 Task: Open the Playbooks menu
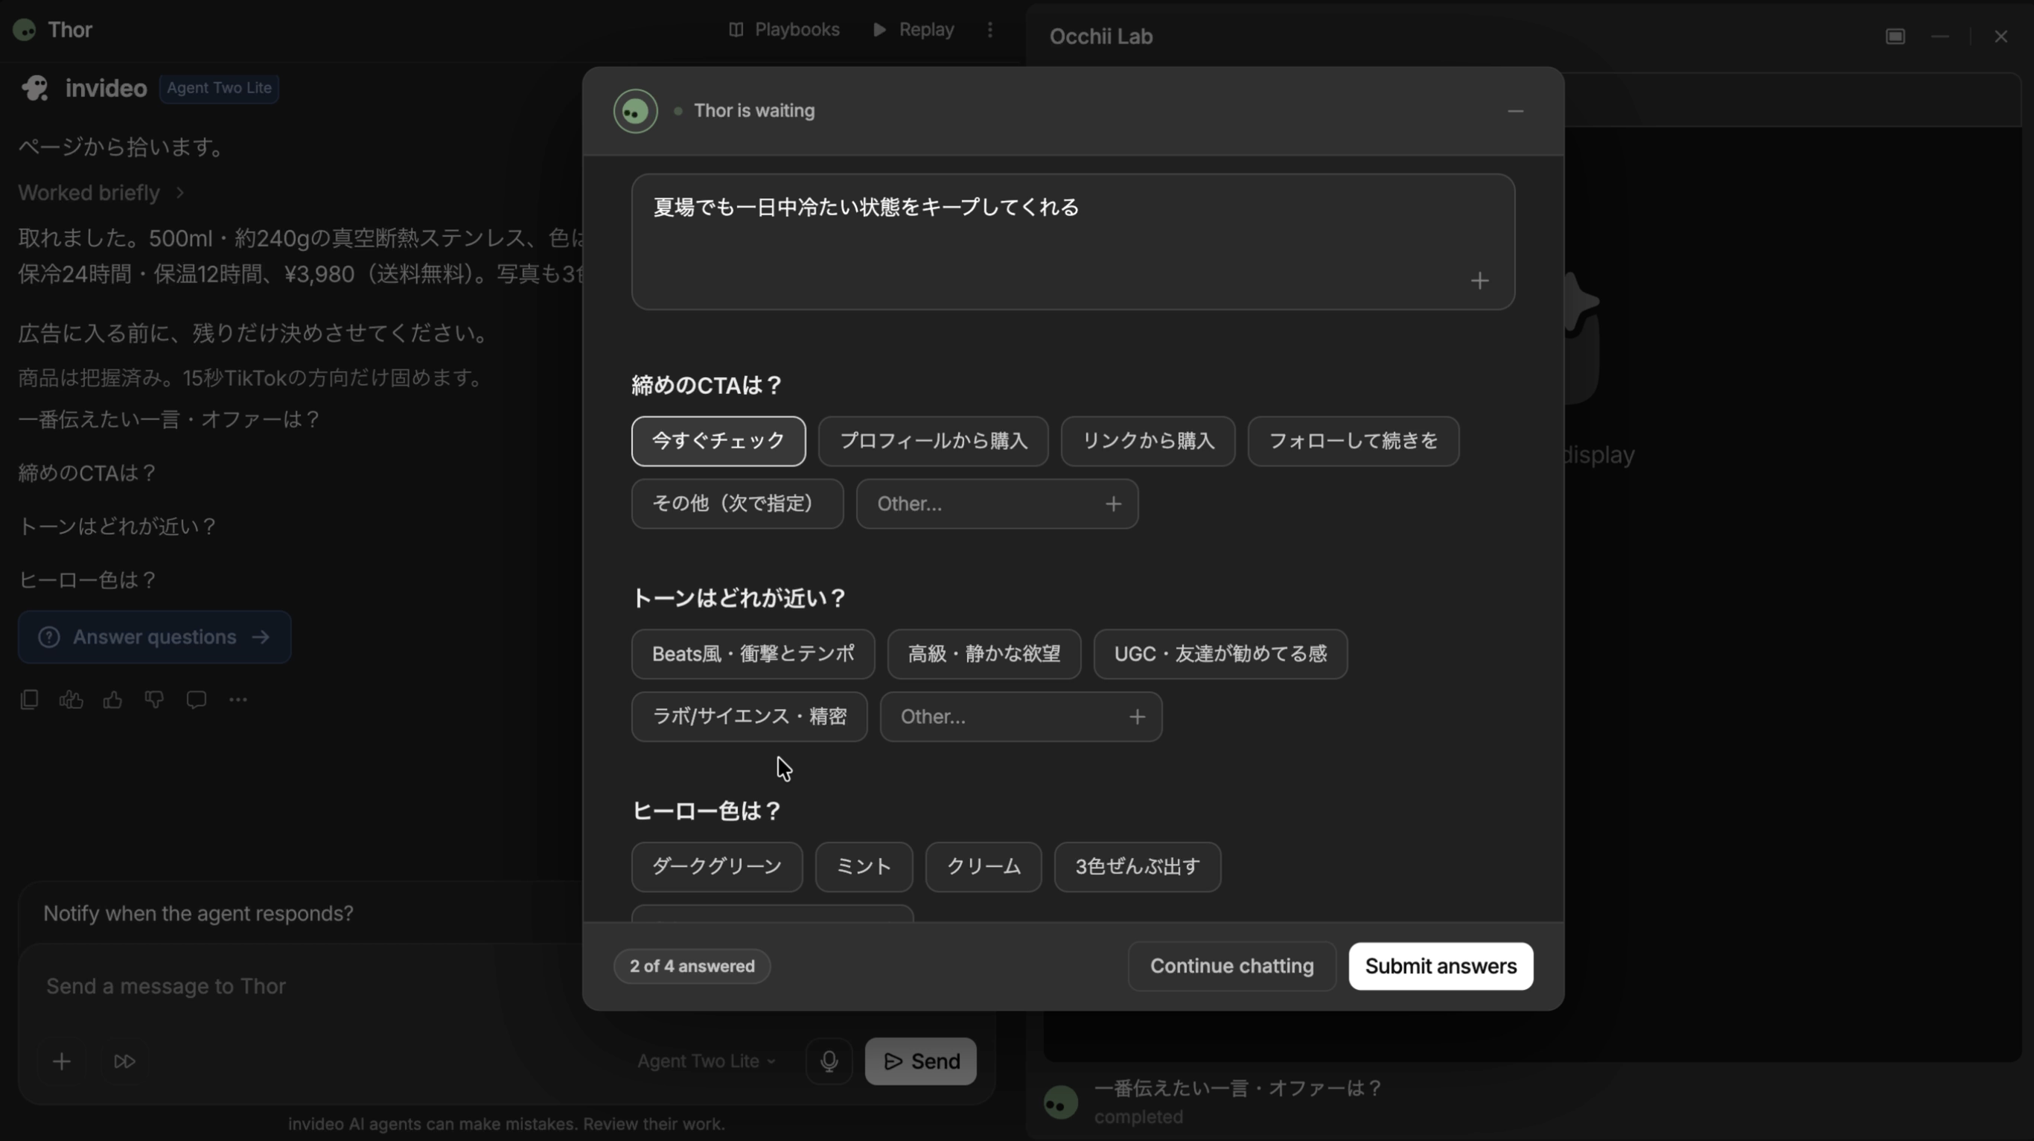tap(783, 30)
